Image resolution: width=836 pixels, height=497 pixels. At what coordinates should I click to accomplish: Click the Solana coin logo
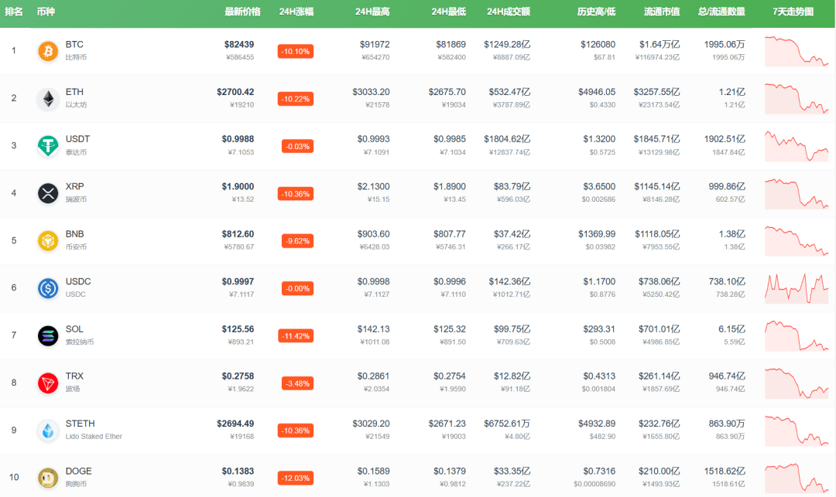click(x=47, y=335)
